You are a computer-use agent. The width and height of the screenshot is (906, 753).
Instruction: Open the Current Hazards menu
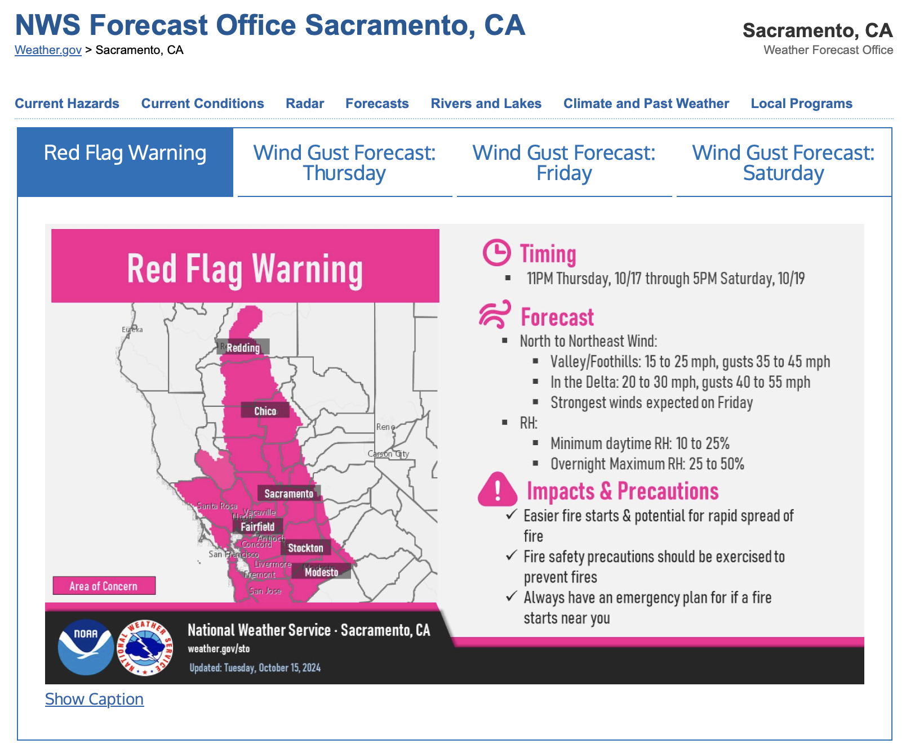(x=67, y=103)
